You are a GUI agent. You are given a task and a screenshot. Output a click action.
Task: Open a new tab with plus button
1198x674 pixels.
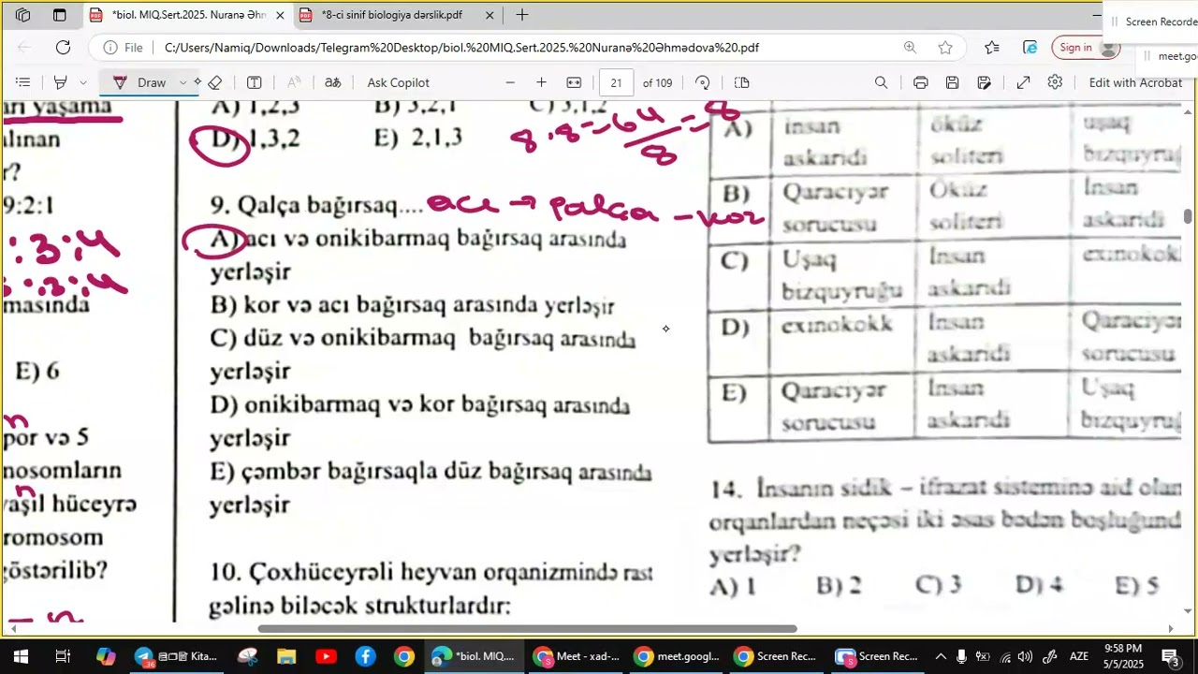click(522, 15)
